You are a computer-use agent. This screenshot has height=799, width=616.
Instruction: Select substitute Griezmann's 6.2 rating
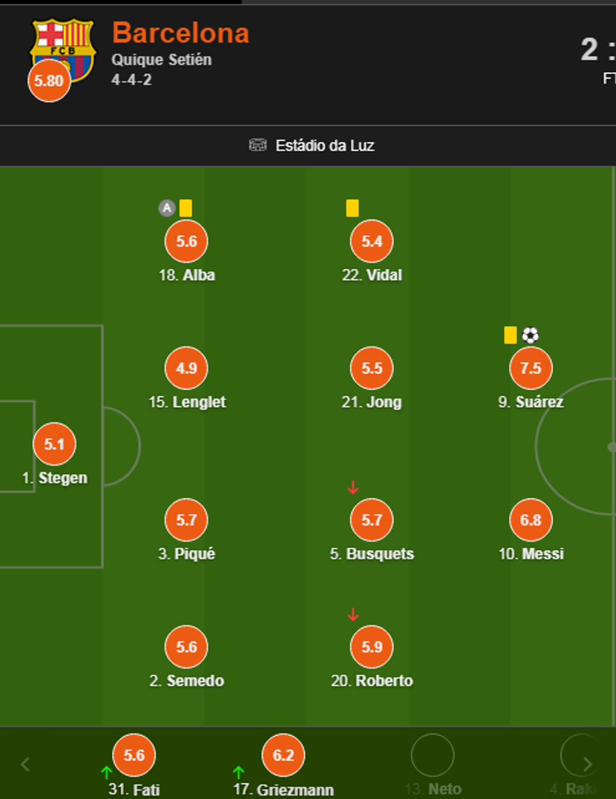[x=283, y=755]
